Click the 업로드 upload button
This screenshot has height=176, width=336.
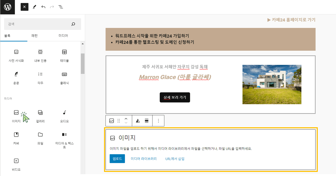[x=117, y=159]
